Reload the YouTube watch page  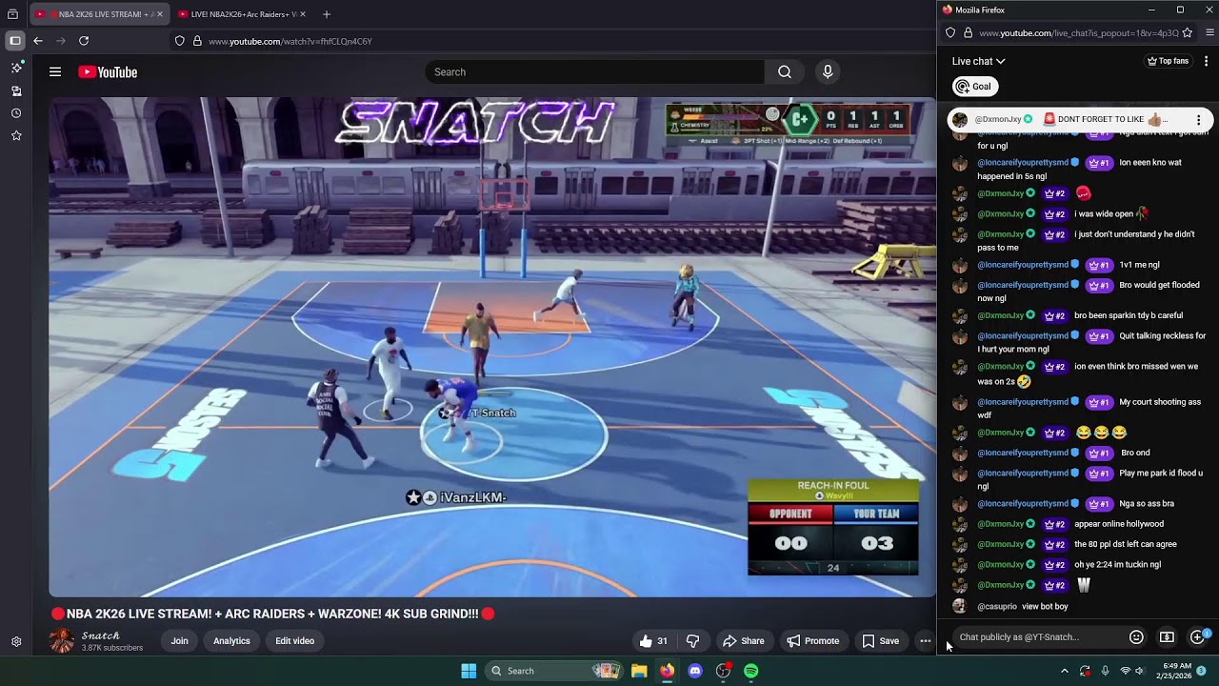pos(84,41)
